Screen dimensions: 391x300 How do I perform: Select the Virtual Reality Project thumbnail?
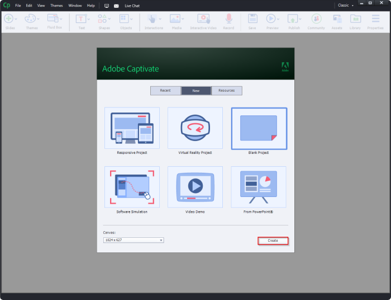point(195,128)
